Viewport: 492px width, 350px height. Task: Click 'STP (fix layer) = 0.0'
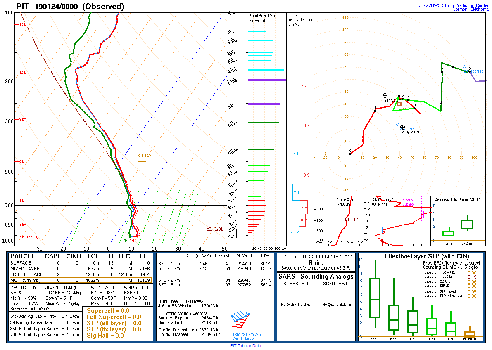coord(114,329)
